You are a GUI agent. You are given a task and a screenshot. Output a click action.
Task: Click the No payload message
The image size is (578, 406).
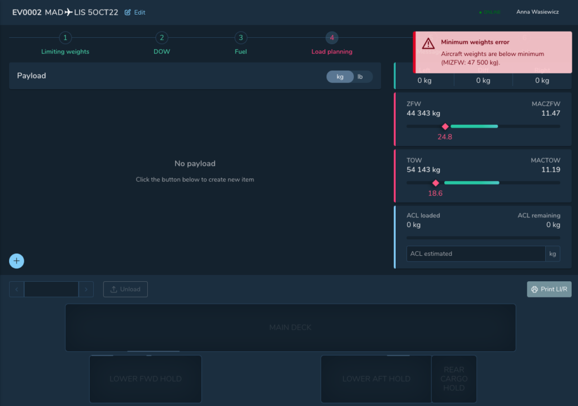click(x=195, y=163)
